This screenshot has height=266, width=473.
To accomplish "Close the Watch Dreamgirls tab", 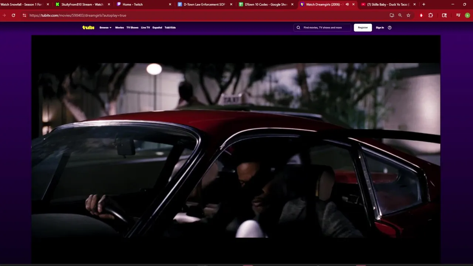I will (x=353, y=4).
